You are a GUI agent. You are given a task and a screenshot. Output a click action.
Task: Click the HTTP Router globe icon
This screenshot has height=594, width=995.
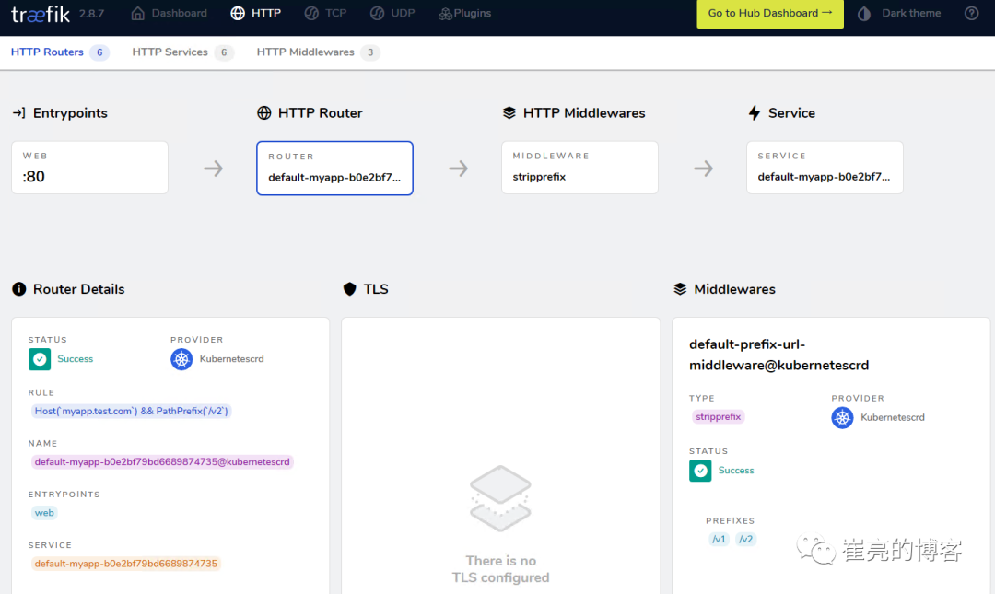click(264, 113)
